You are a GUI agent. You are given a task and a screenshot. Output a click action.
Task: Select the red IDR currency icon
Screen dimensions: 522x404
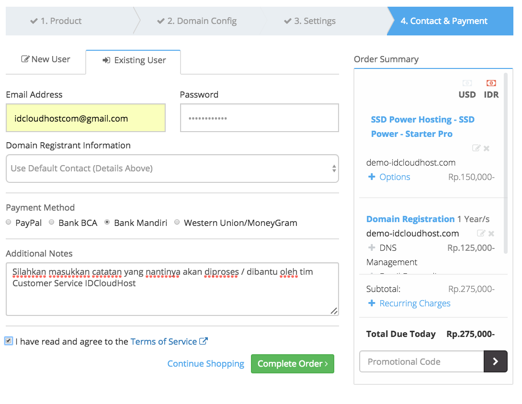click(491, 82)
